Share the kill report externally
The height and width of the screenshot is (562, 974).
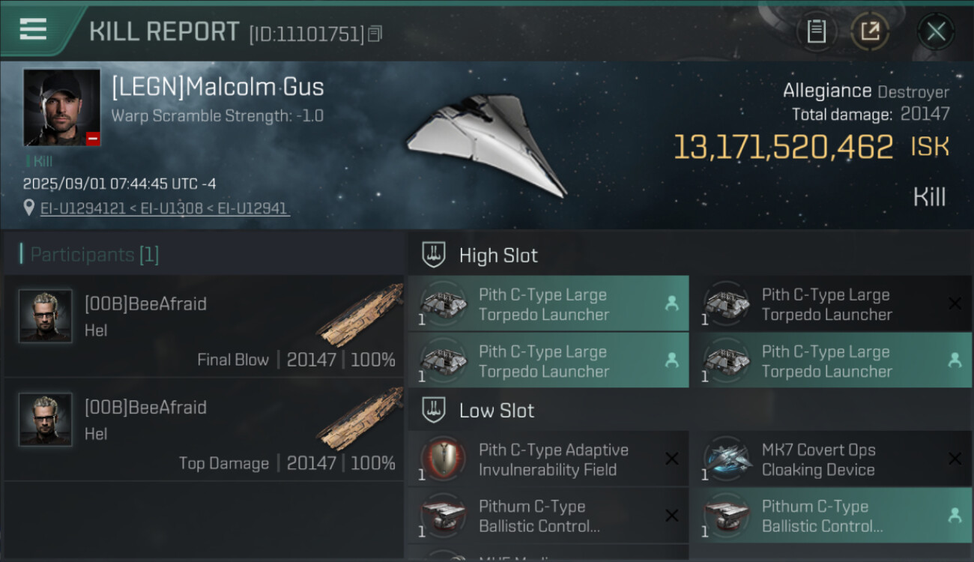pos(870,31)
